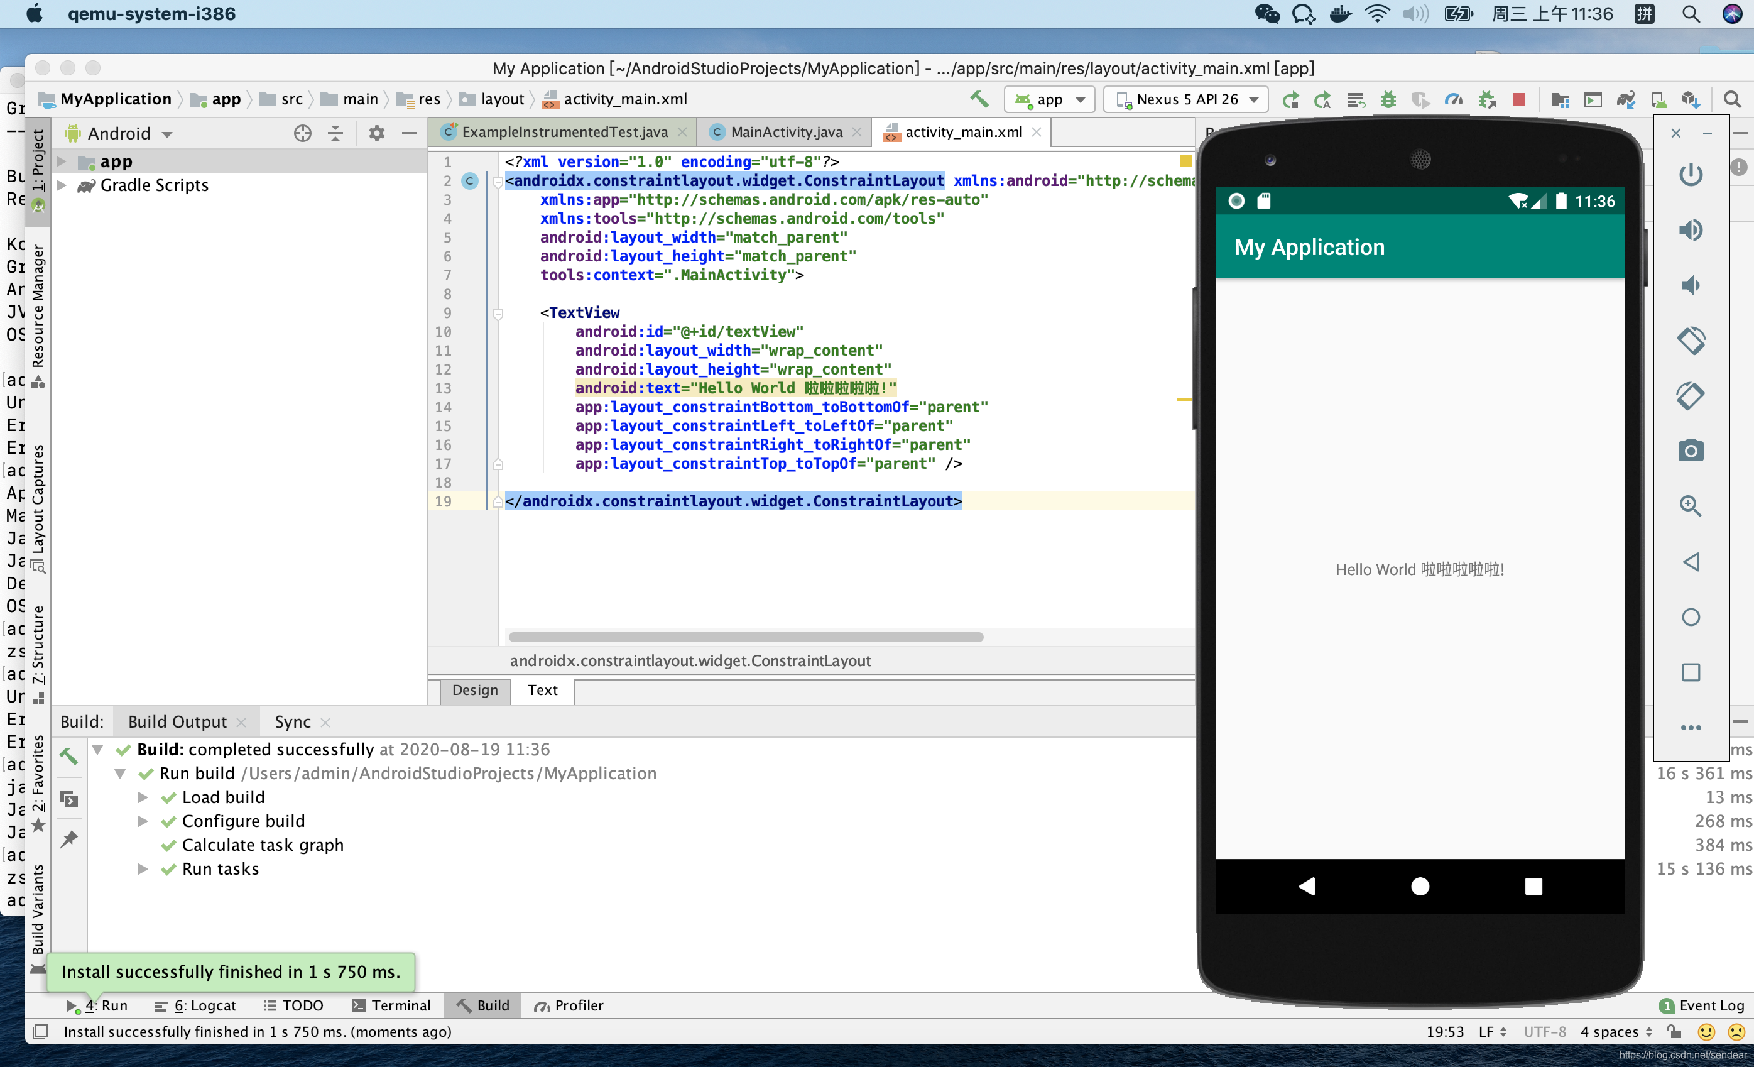
Task: Click Attach Debugger to Android Process icon
Action: (1486, 100)
